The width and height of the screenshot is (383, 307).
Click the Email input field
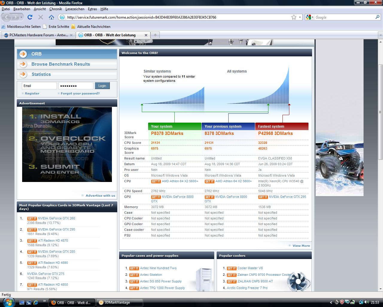pos(39,86)
